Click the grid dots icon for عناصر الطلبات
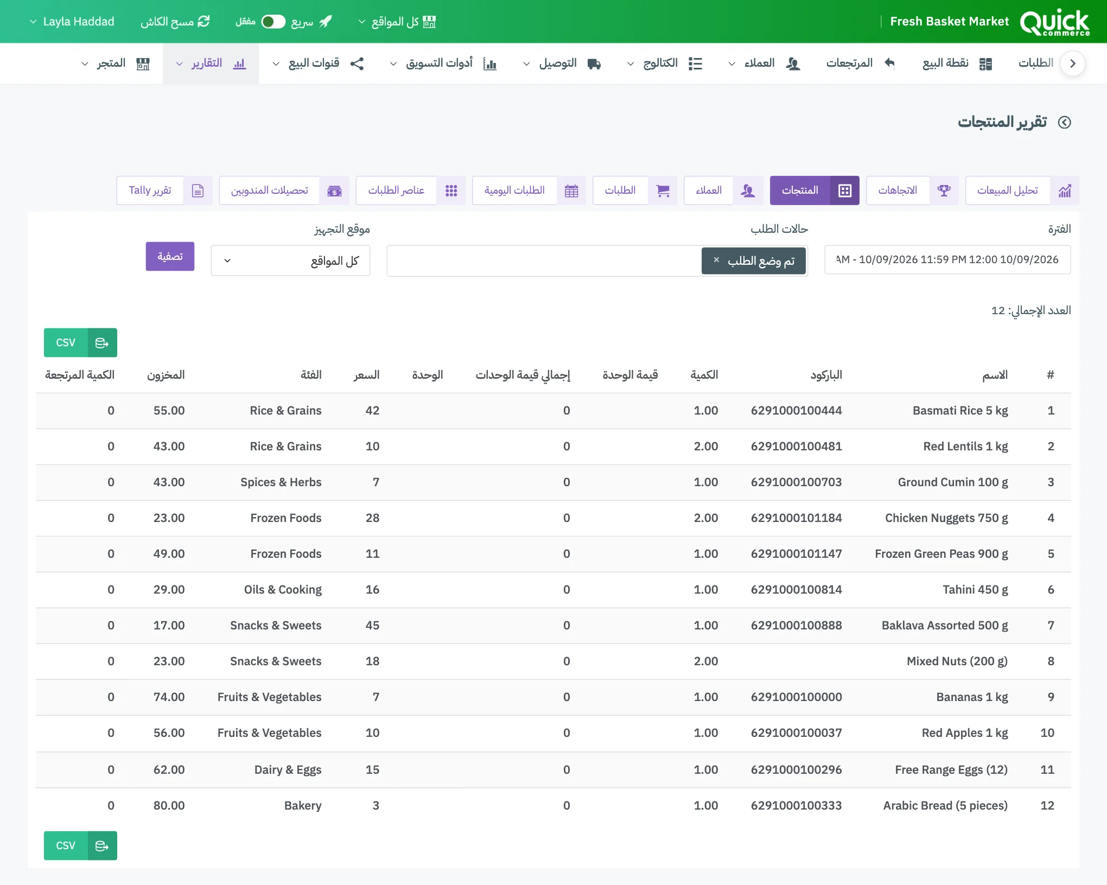Viewport: 1107px width, 885px height. point(451,190)
